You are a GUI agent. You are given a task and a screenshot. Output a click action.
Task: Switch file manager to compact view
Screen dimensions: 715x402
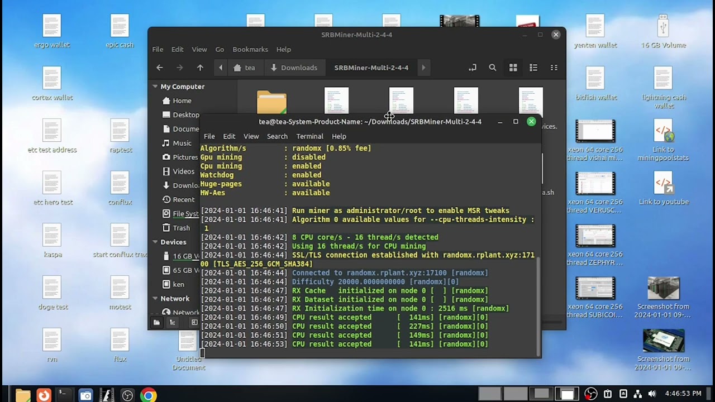554,68
